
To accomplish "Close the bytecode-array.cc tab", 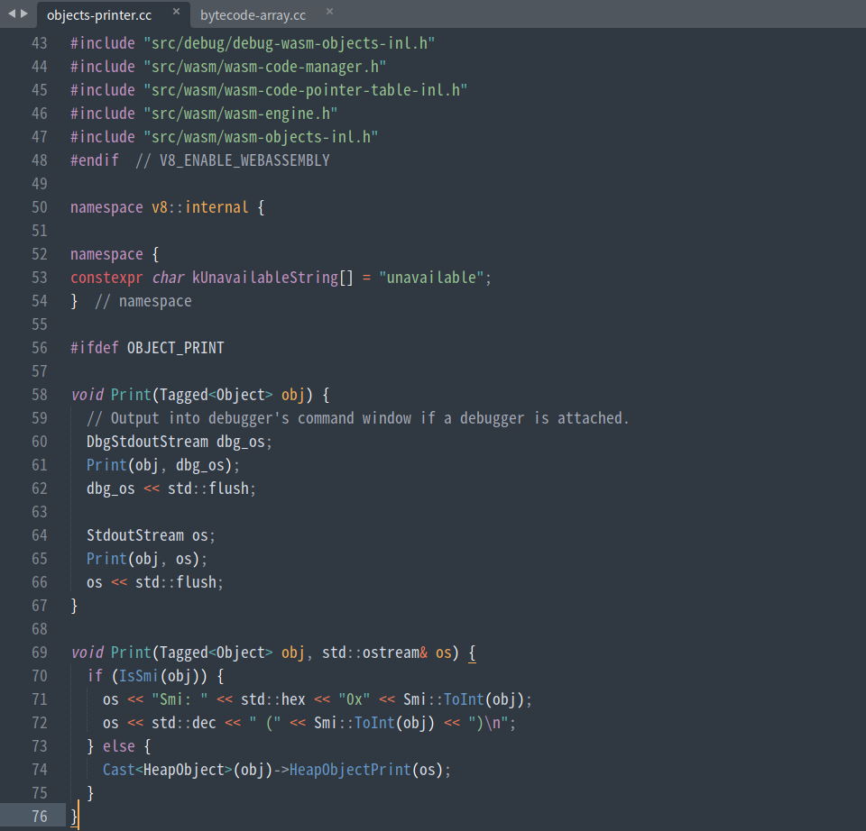I will (329, 12).
